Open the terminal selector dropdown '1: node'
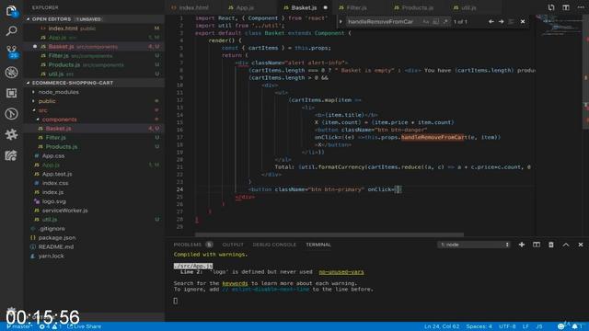The width and height of the screenshot is (589, 331). [474, 245]
